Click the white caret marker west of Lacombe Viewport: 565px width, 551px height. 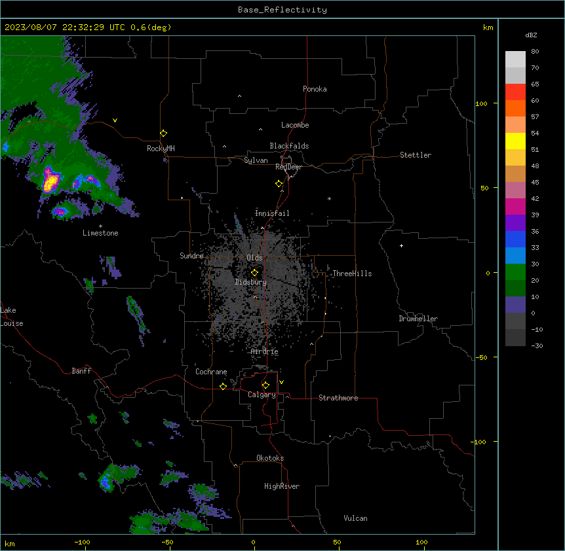click(260, 129)
